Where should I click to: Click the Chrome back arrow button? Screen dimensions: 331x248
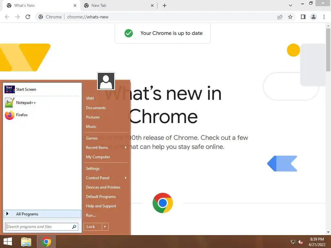(7, 17)
